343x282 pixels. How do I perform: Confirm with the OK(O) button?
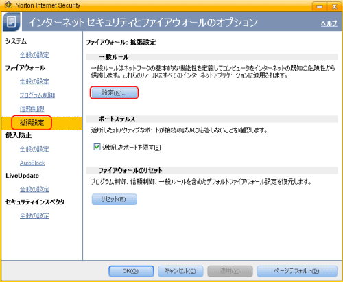131,271
